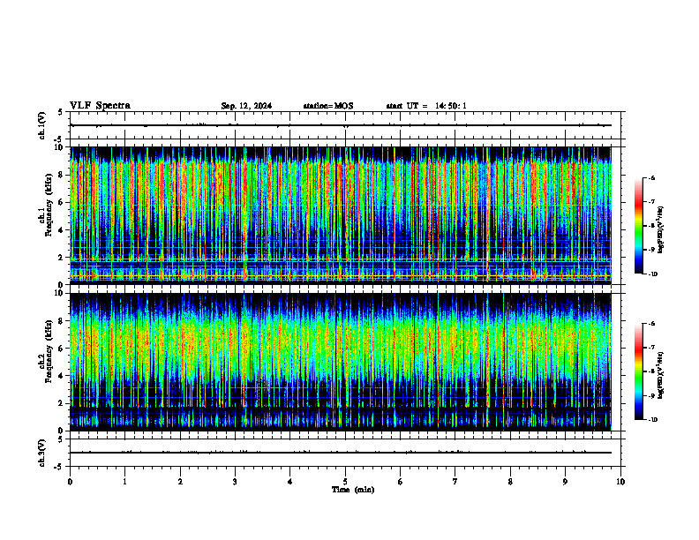This screenshot has width=699, height=540.
Task: Click the time axis tick label "7"
Action: pyautogui.click(x=455, y=482)
